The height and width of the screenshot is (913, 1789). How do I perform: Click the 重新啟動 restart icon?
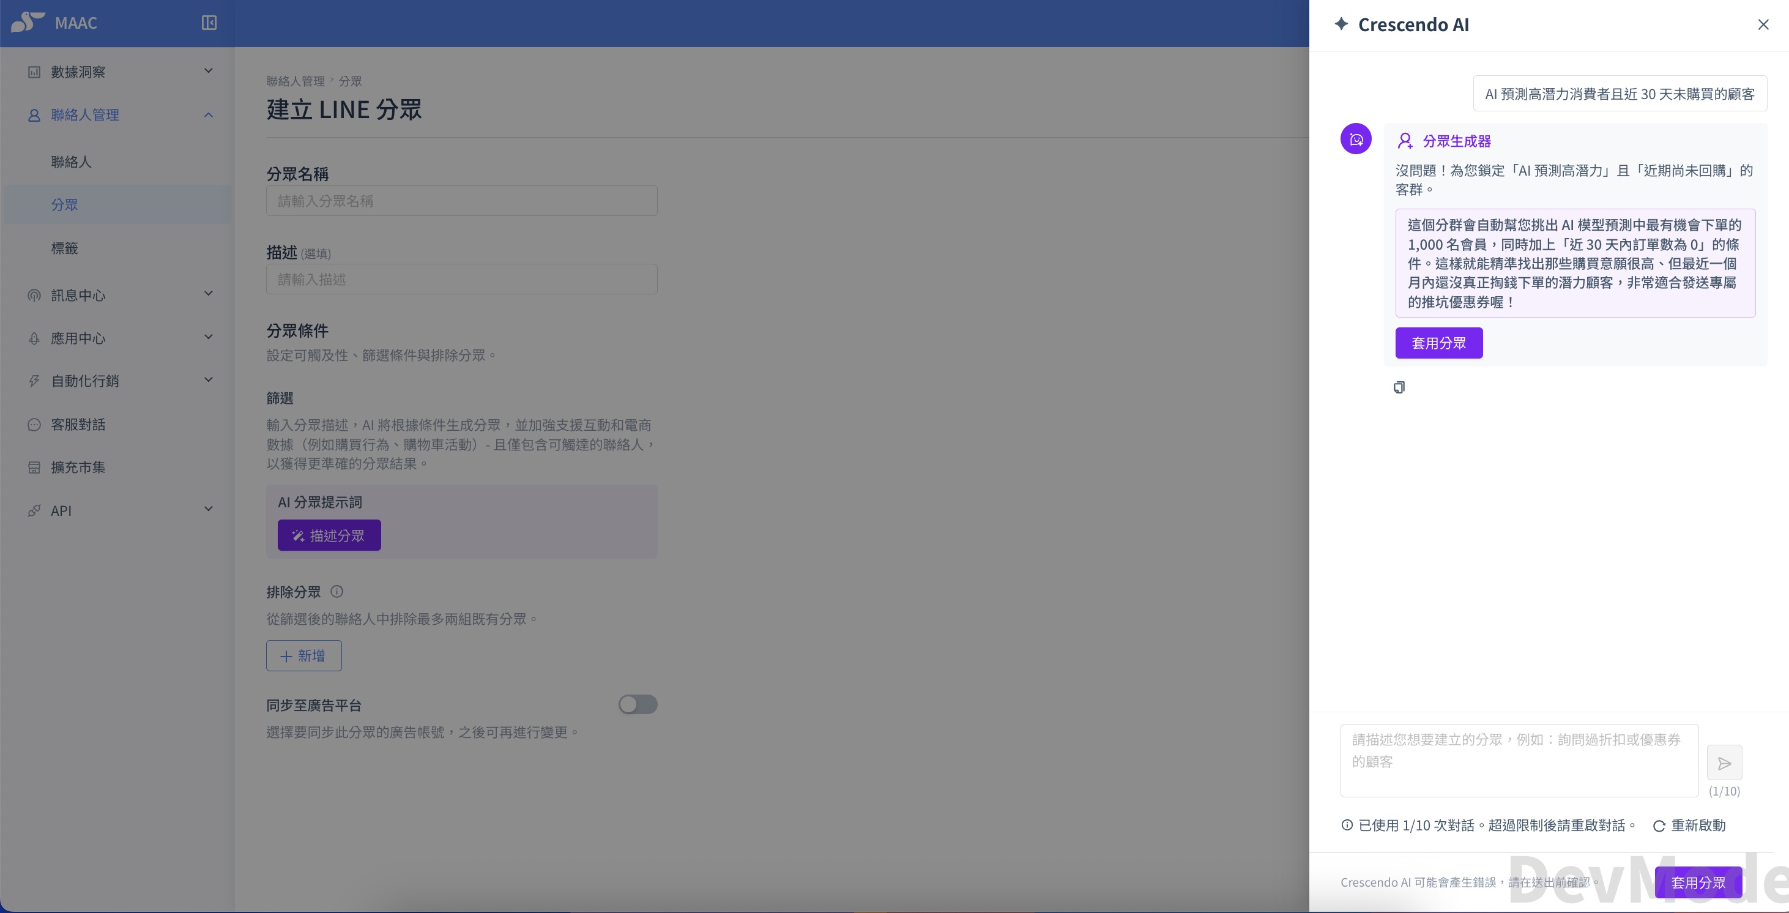(1659, 825)
